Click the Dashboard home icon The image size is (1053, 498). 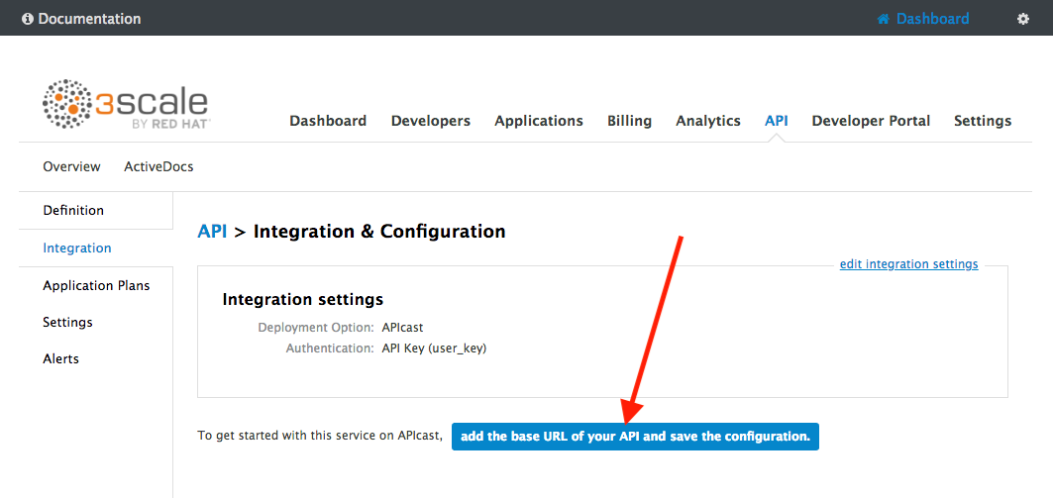point(883,19)
